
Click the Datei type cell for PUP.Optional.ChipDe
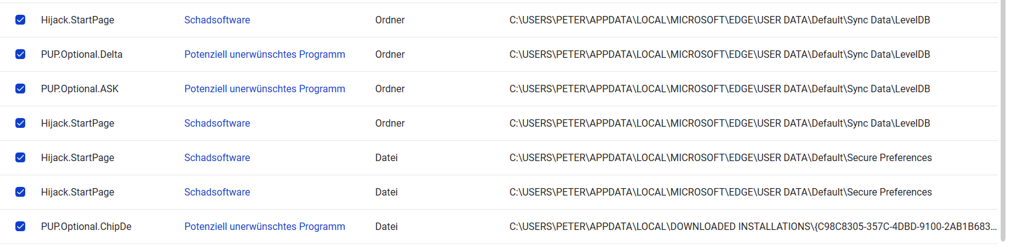coord(386,226)
